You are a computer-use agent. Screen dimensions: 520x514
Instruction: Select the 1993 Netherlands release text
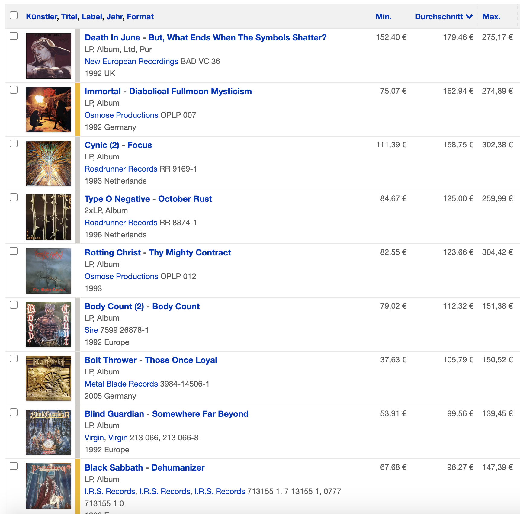point(116,181)
